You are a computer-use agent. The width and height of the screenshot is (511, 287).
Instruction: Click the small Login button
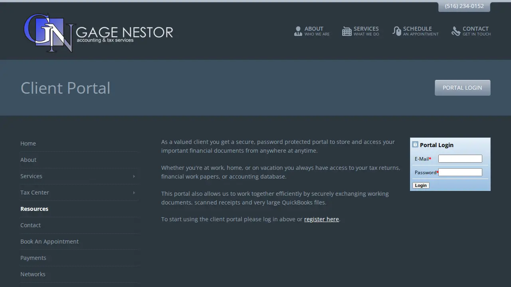(421, 185)
